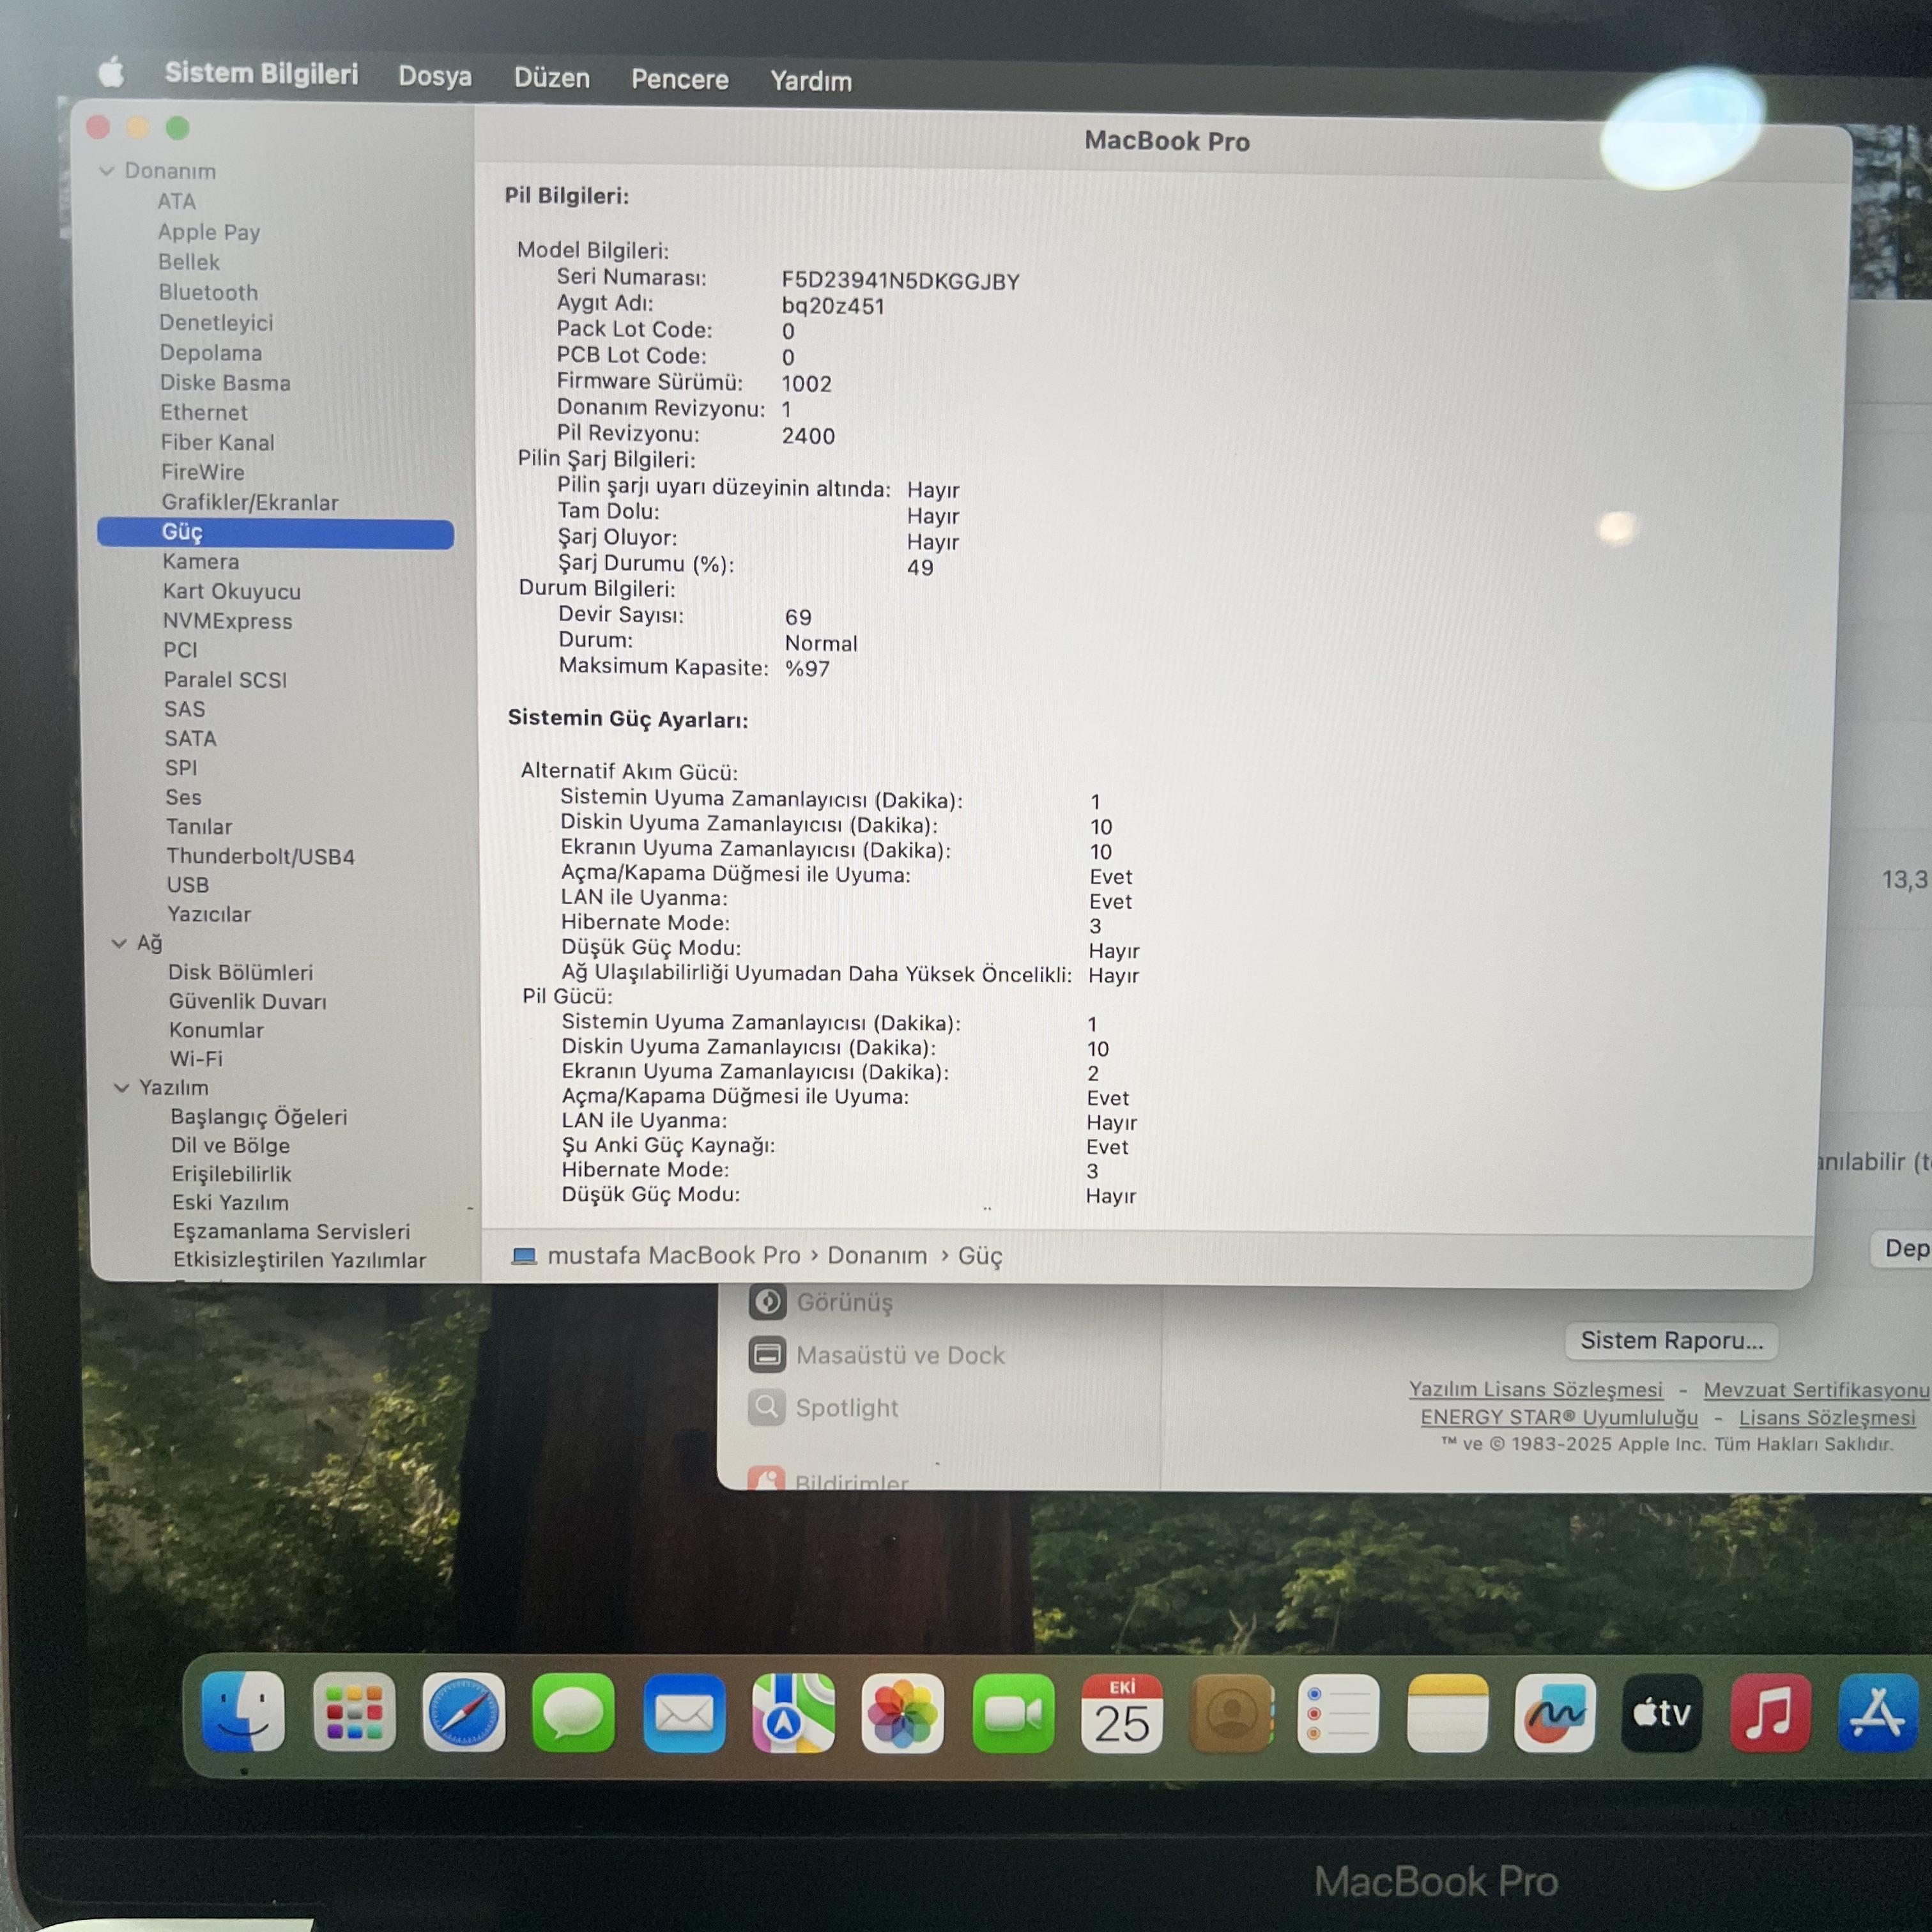Launch the Messages app in Dock
The image size is (1932, 1932).
click(x=573, y=1713)
